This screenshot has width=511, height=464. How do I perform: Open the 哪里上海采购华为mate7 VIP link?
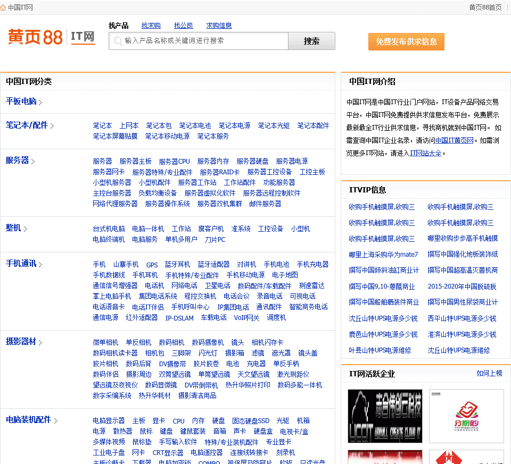383,255
